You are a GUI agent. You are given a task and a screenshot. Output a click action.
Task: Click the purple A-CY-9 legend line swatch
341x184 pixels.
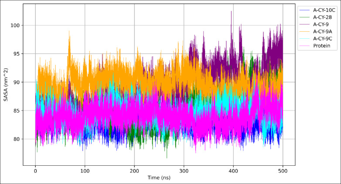point(305,25)
